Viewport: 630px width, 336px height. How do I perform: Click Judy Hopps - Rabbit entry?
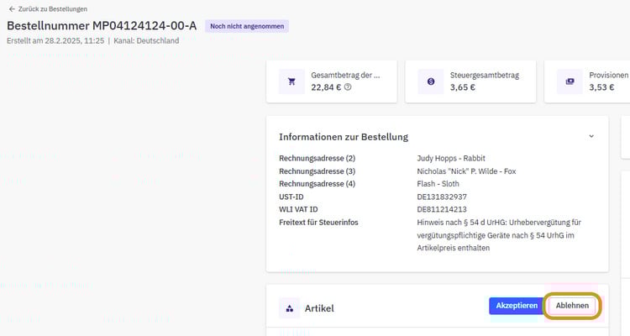click(x=451, y=158)
